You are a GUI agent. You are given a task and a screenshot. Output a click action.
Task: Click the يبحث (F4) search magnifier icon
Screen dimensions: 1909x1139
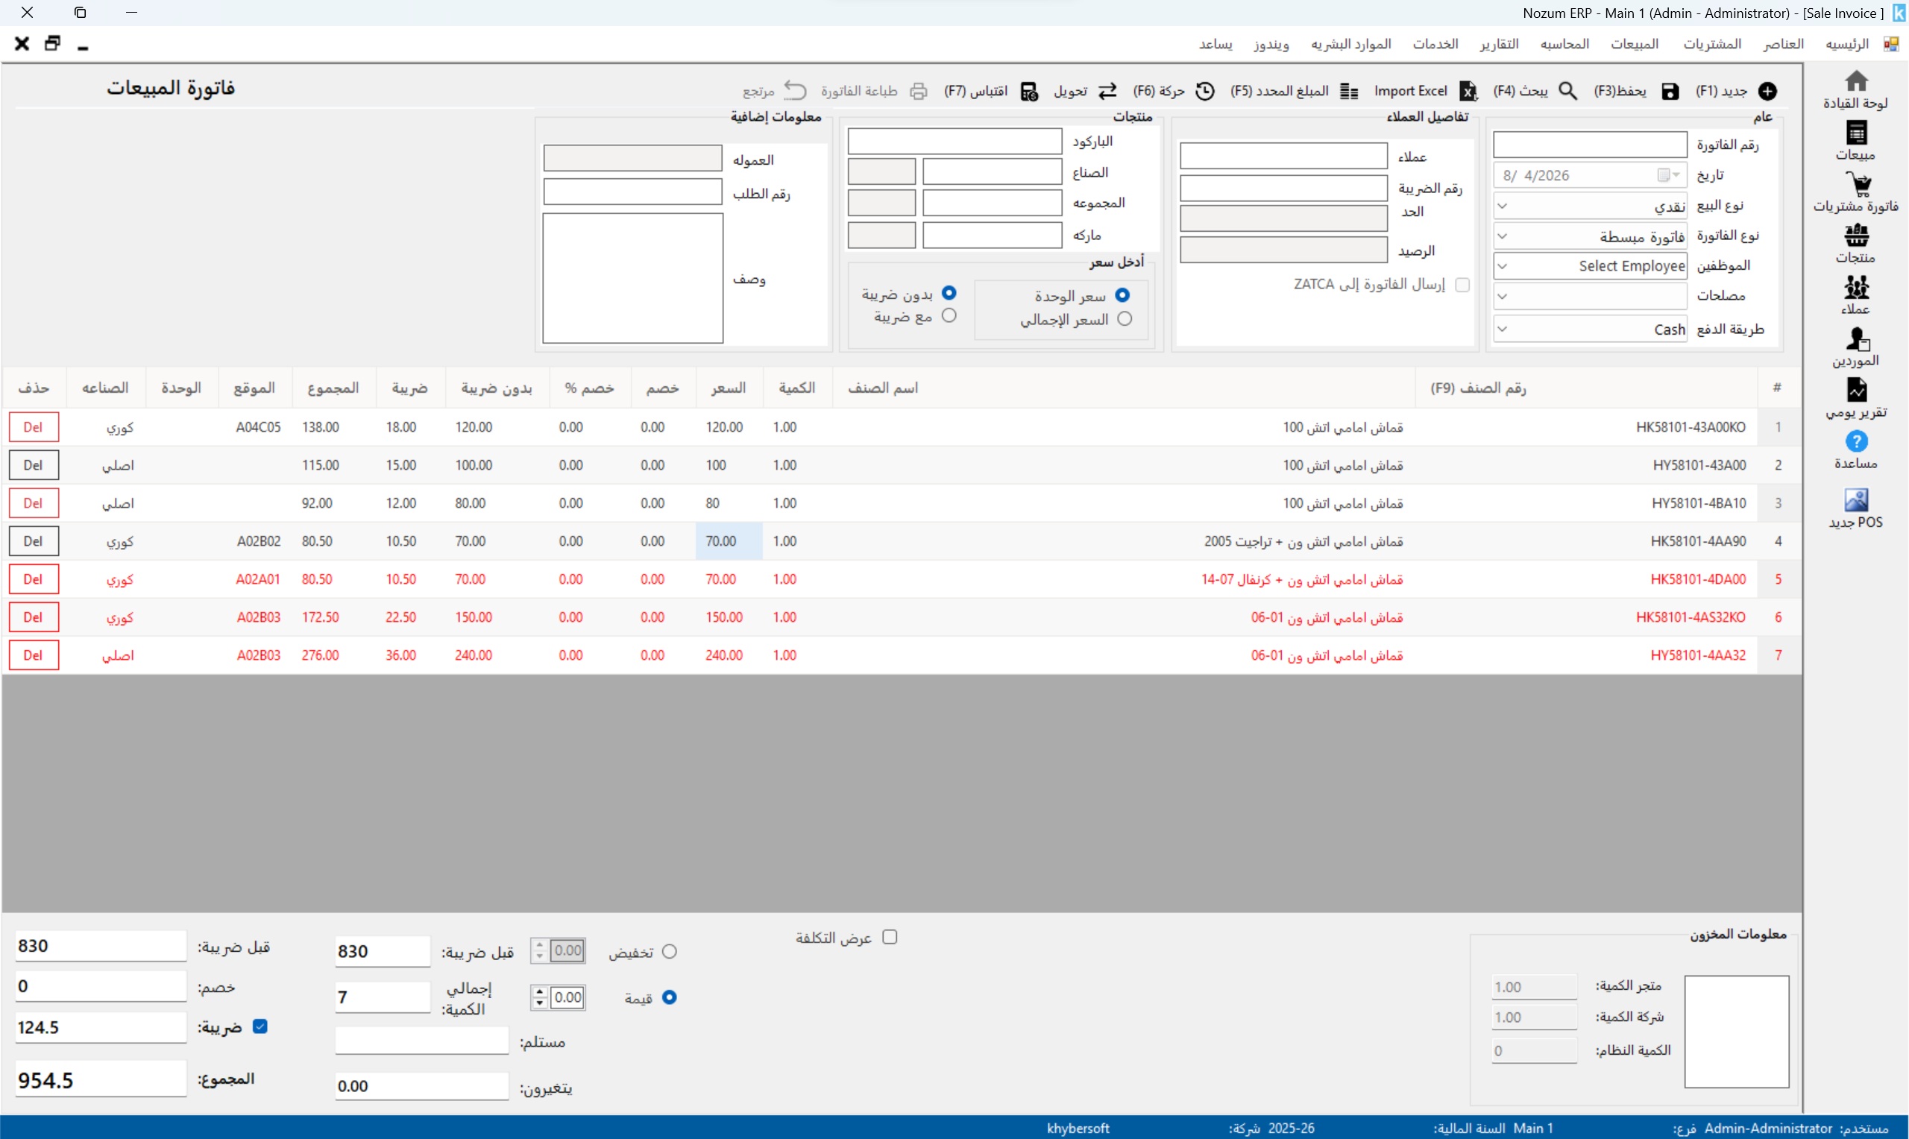pos(1568,92)
